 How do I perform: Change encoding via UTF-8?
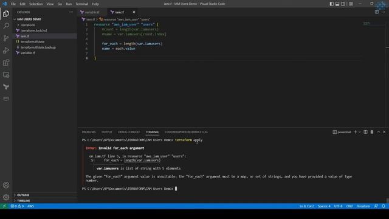[x=338, y=206]
